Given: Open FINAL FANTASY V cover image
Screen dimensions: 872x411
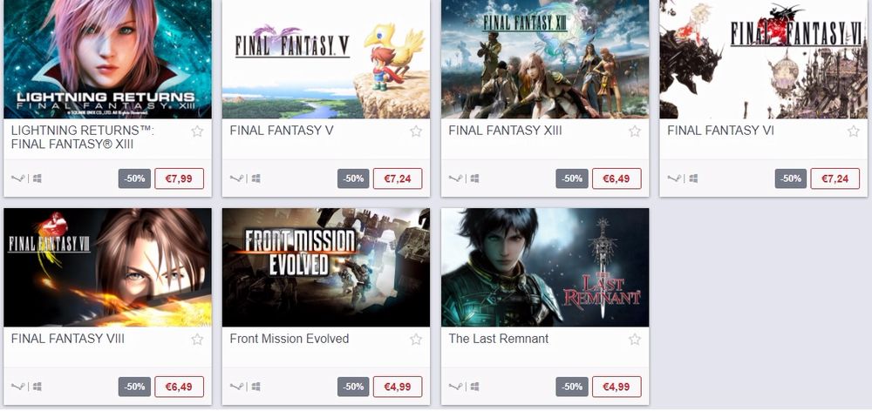Looking at the screenshot, I should click(x=326, y=59).
